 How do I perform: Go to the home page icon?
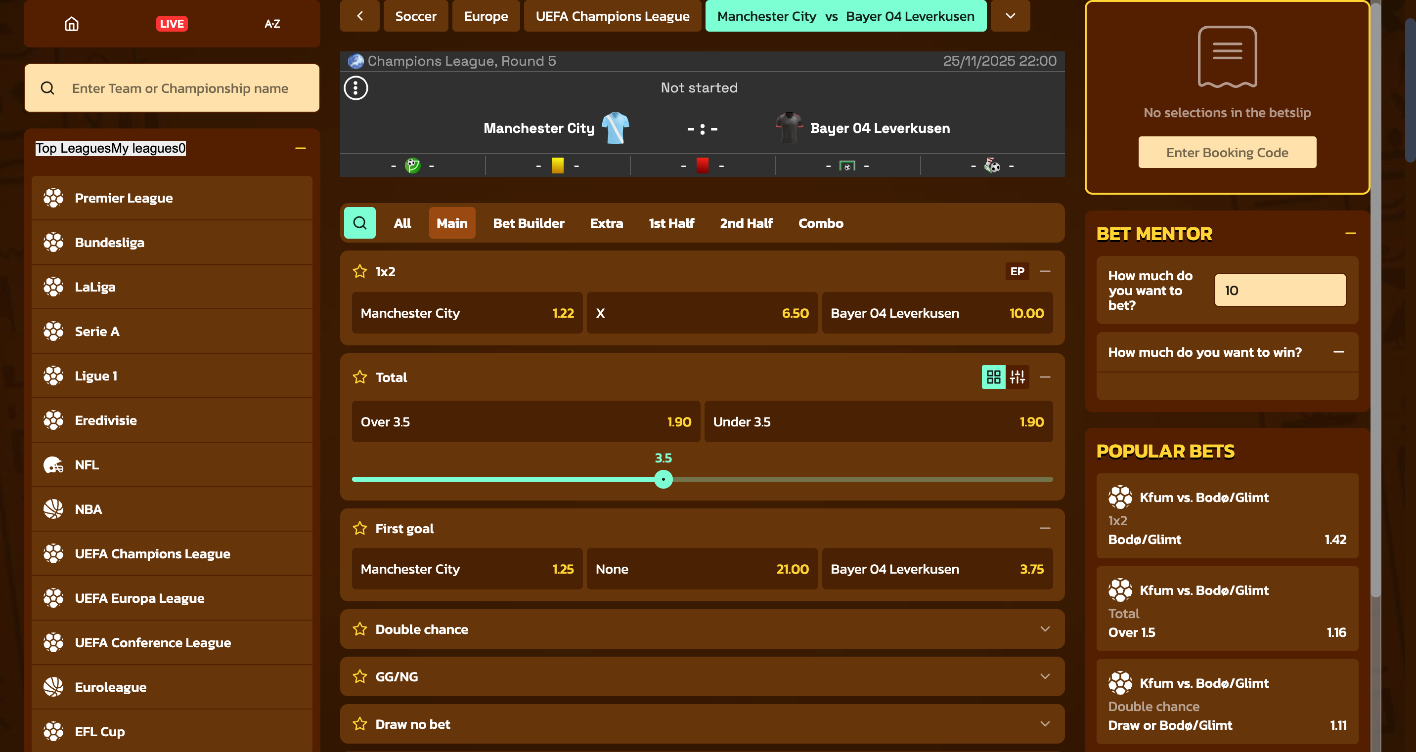pos(72,24)
